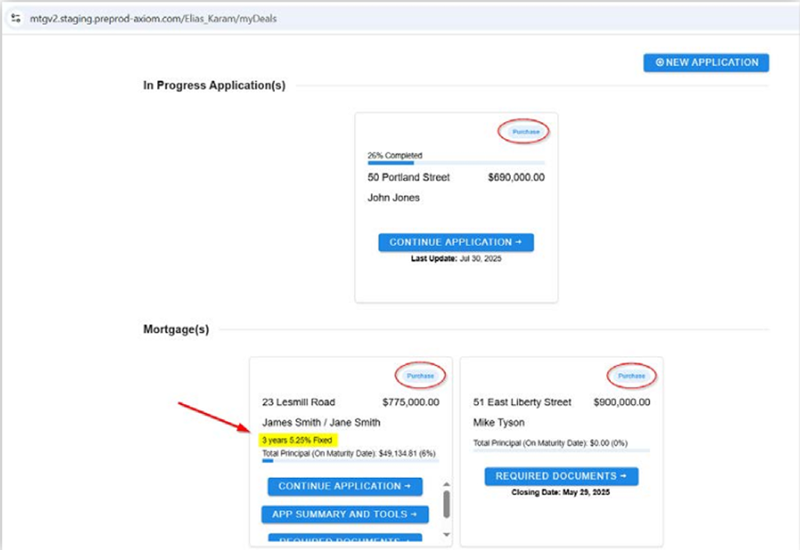Click the scrollbar thumb inside Lesmill Road card
800x550 pixels.
click(x=447, y=504)
